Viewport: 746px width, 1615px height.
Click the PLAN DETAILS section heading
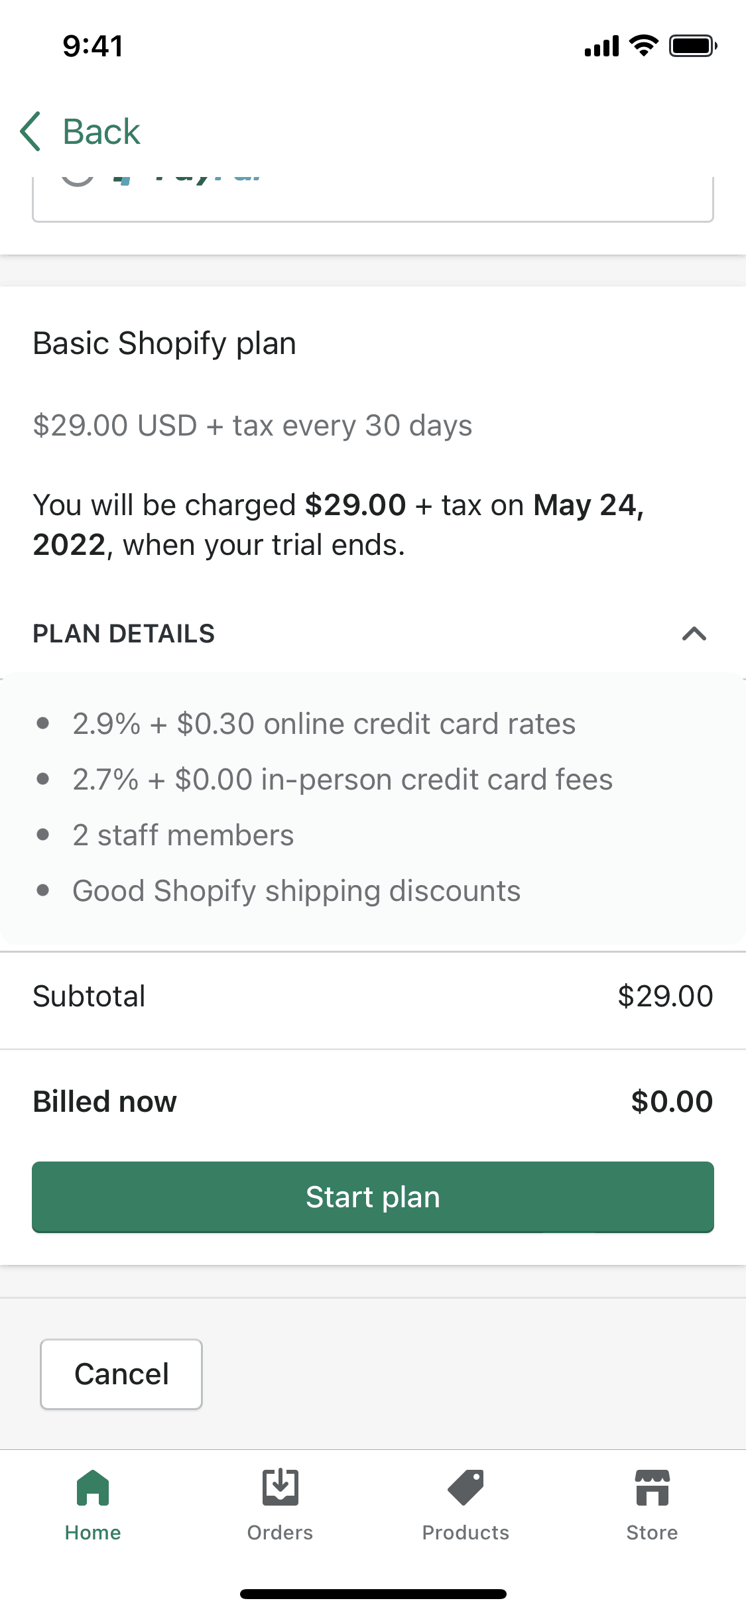[x=124, y=634]
